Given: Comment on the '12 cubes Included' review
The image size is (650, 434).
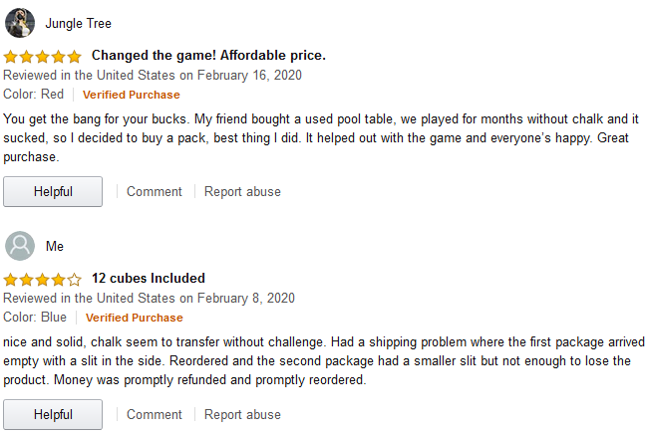Looking at the screenshot, I should point(155,414).
